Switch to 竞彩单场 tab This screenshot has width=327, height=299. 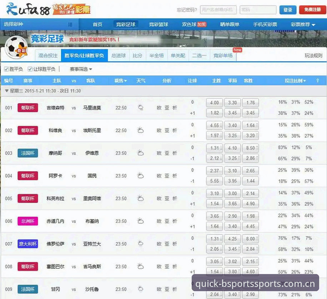pyautogui.click(x=223, y=55)
